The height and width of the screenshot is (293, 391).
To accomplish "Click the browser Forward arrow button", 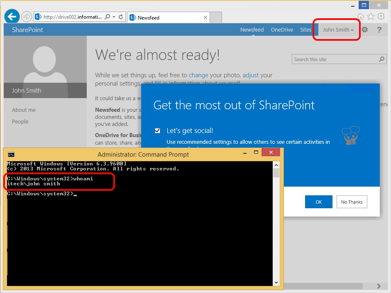I will [26, 17].
